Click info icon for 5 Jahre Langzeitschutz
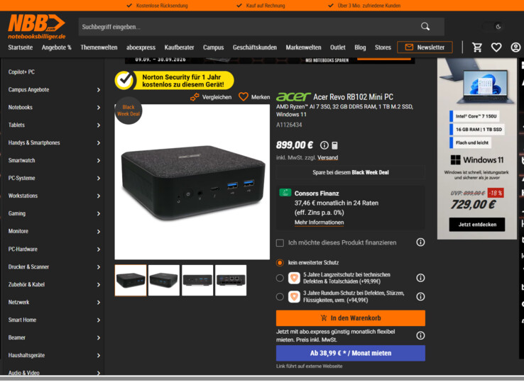This screenshot has height=382, width=524. coord(420,278)
